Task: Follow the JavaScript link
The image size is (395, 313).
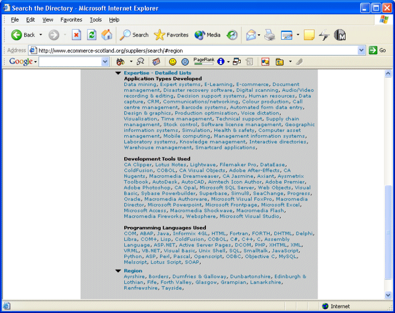Action: click(x=285, y=251)
